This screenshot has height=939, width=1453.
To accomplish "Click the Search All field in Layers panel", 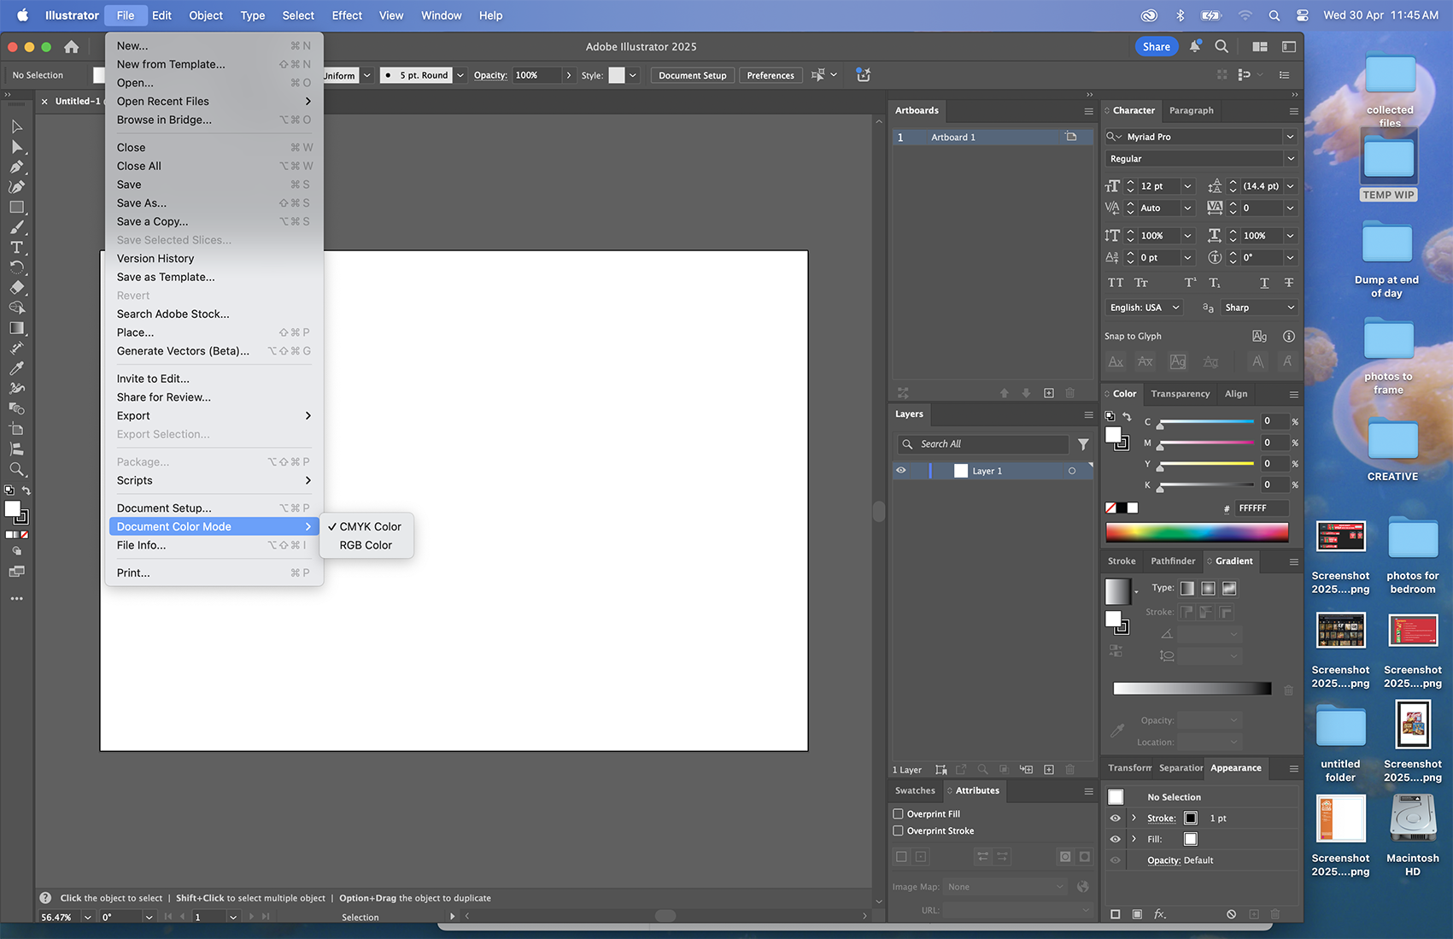I will click(x=982, y=444).
